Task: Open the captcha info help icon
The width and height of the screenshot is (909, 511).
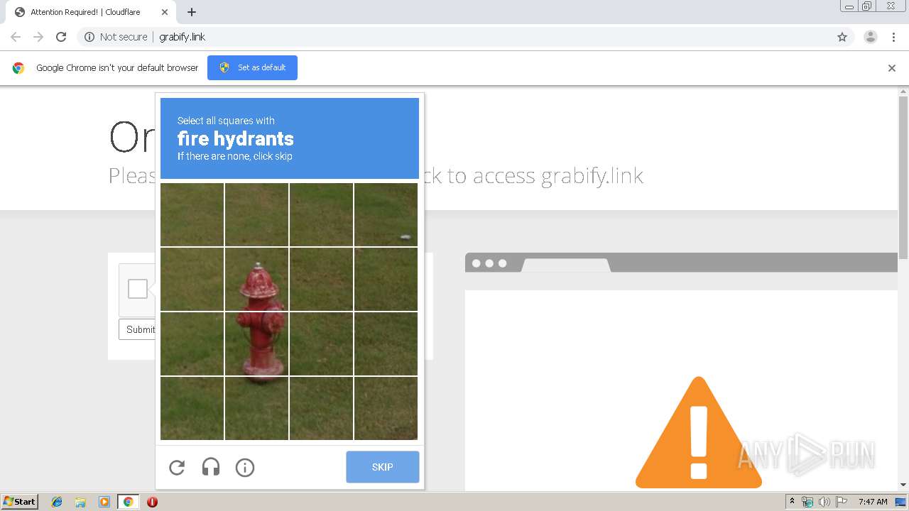Action: click(x=245, y=467)
